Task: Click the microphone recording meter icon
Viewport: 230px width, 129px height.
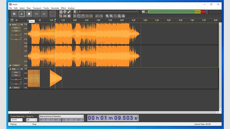Action: [x=75, y=12]
